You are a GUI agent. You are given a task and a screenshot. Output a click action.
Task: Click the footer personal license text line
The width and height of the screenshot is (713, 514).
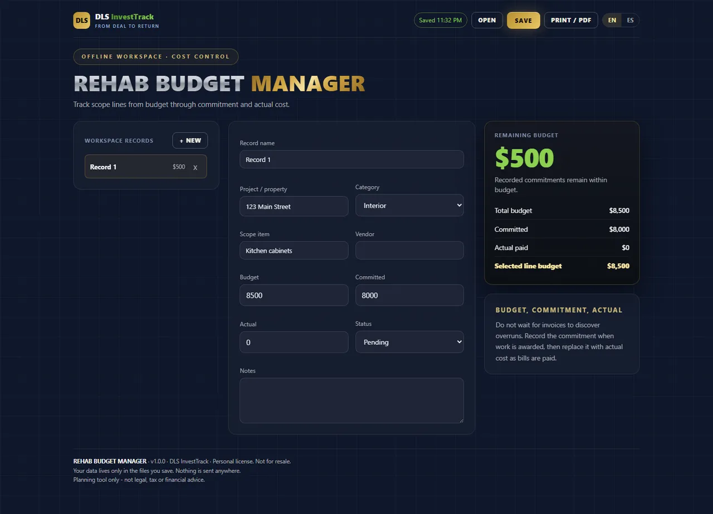click(182, 461)
